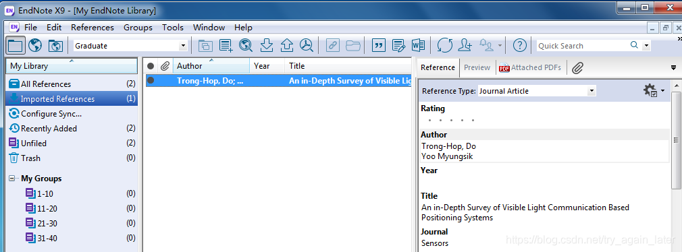Click the Open Link chain icon
682x252 pixels.
333,45
